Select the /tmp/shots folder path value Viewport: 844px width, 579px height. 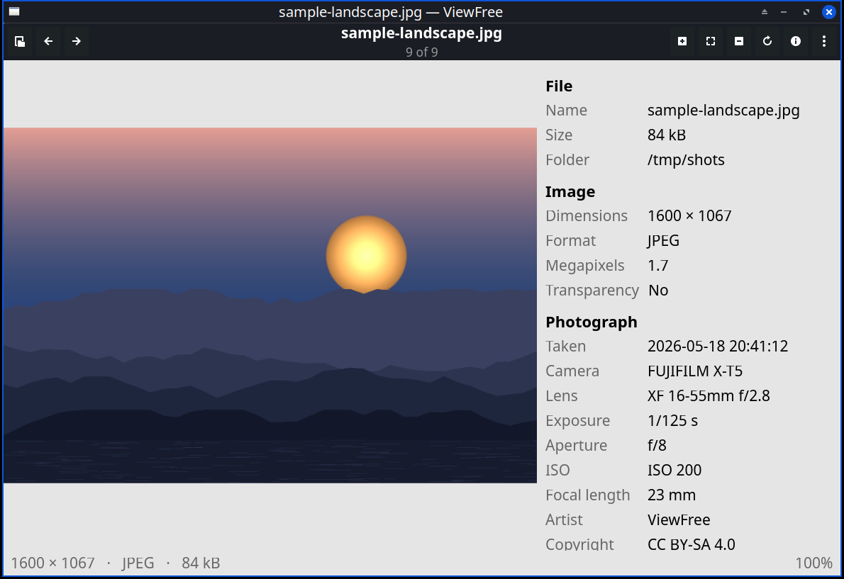686,159
